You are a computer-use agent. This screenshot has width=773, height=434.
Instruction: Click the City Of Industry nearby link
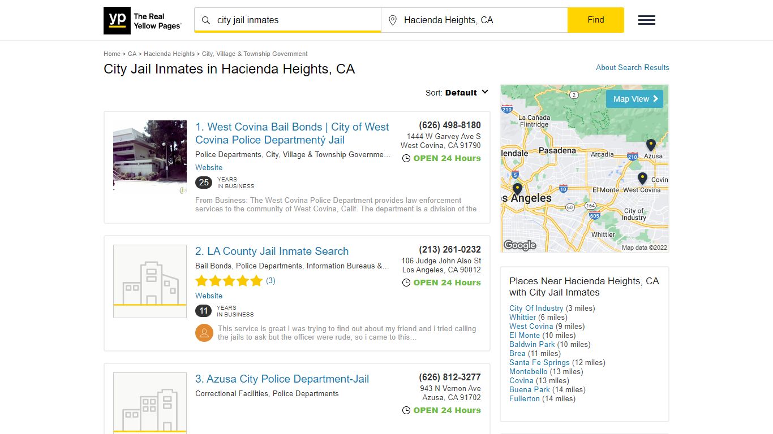(x=536, y=308)
